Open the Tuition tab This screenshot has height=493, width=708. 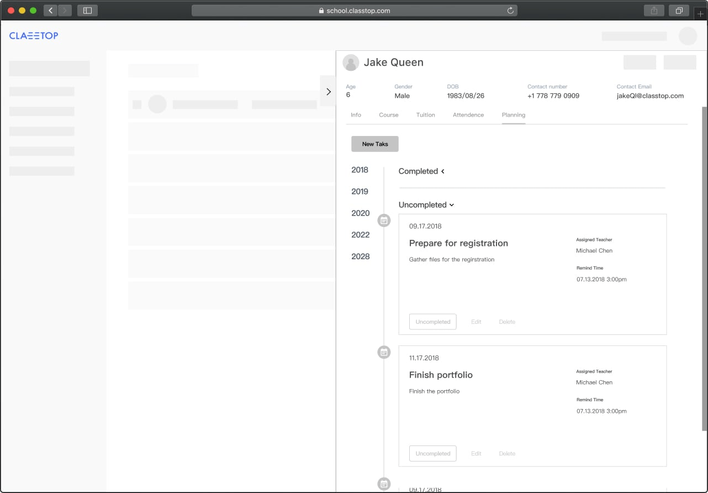tap(426, 115)
